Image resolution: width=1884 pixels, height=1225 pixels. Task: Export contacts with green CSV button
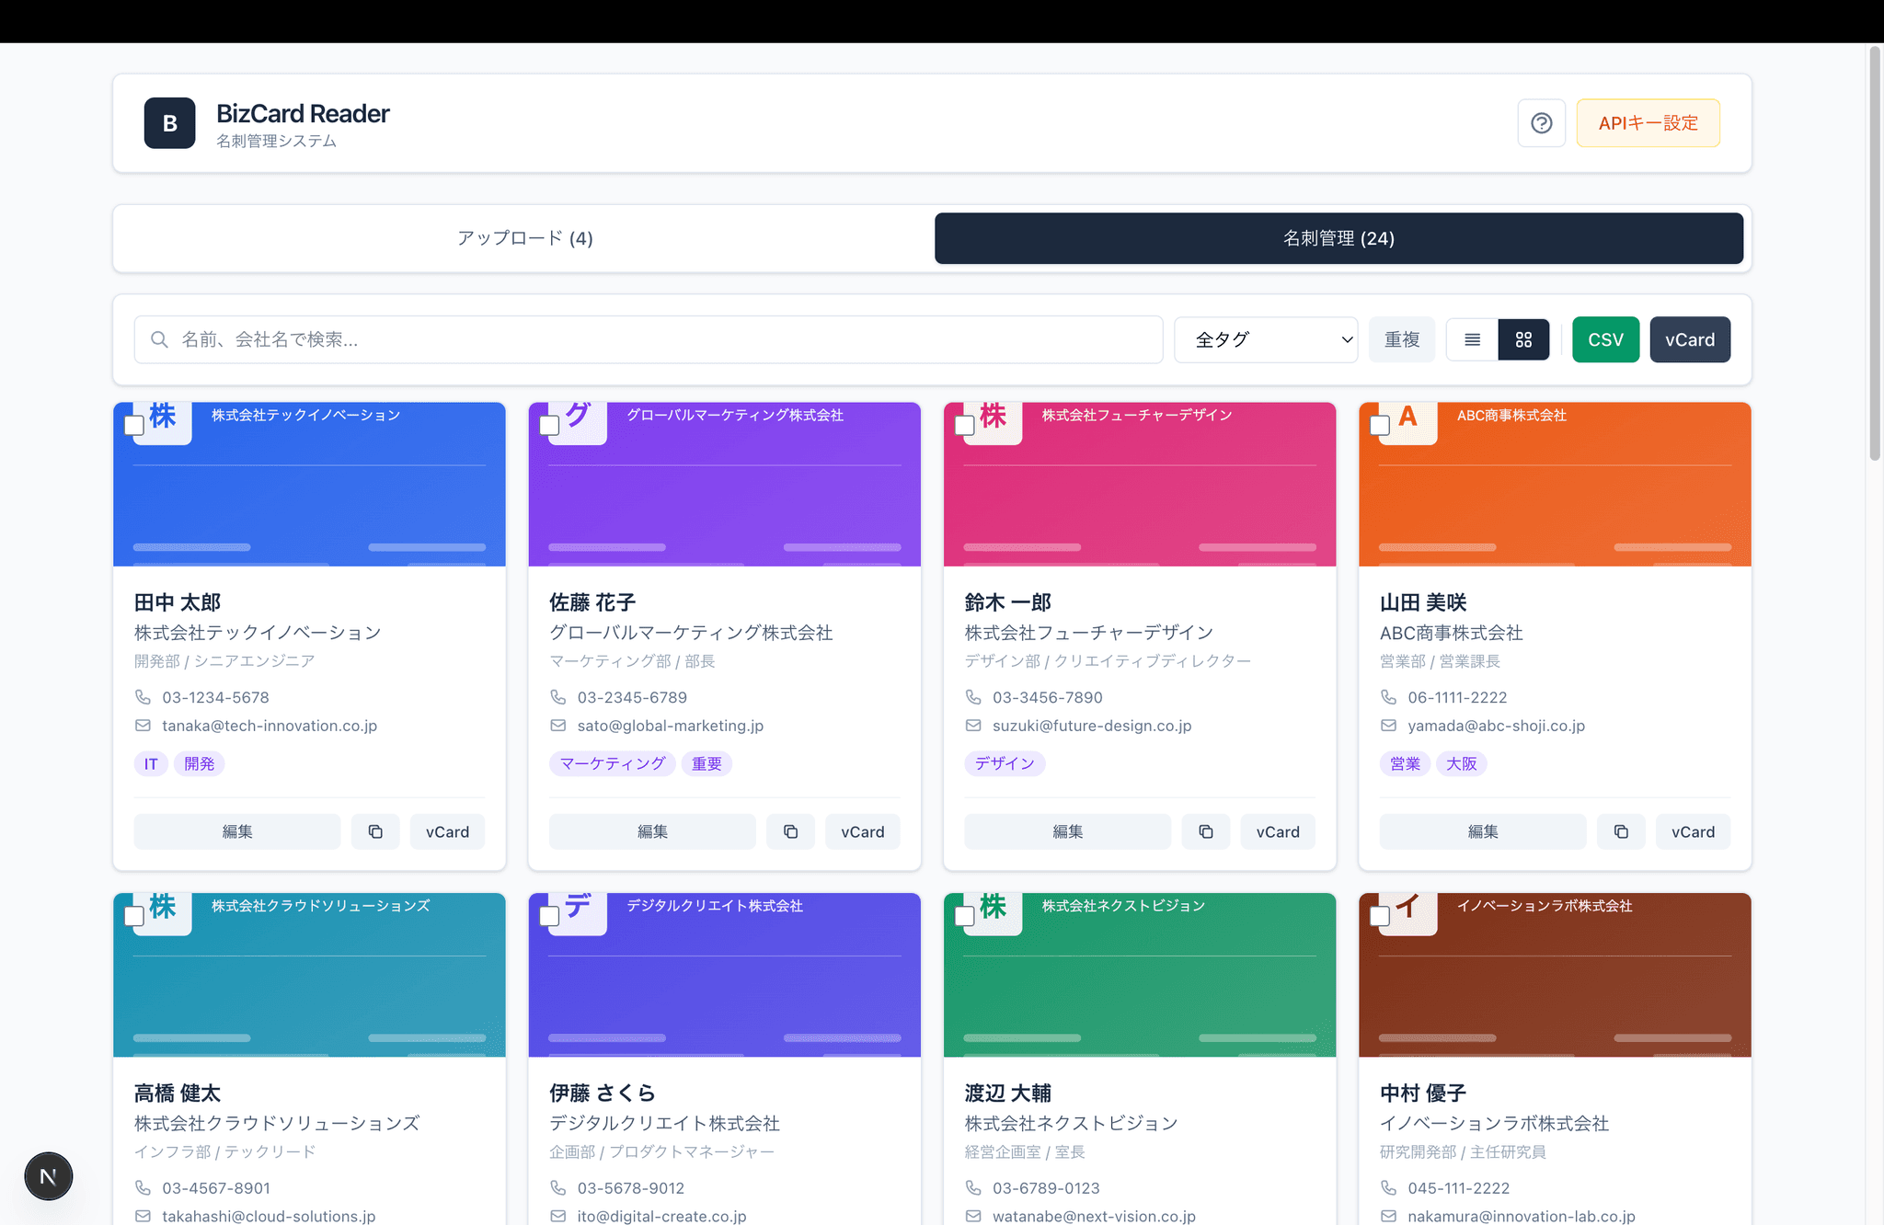(x=1605, y=339)
